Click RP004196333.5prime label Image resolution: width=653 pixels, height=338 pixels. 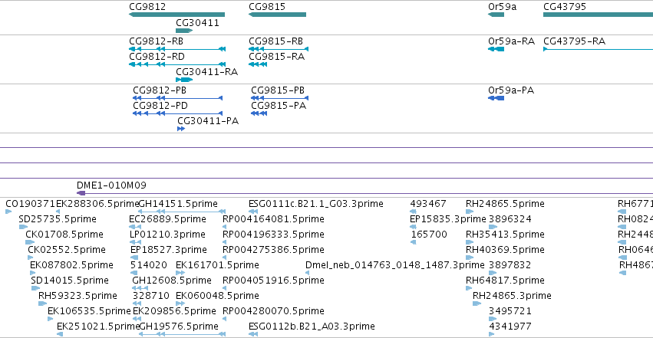click(x=273, y=235)
